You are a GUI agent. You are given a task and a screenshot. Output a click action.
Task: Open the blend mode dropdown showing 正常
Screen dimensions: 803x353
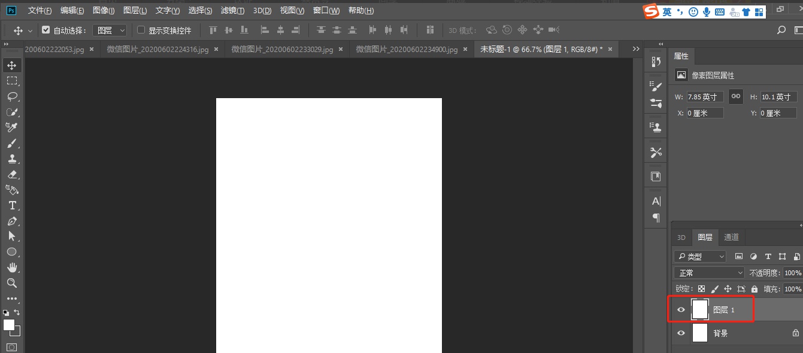[708, 272]
